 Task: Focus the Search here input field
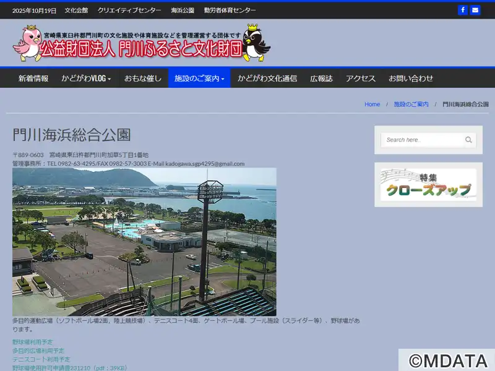(x=423, y=140)
